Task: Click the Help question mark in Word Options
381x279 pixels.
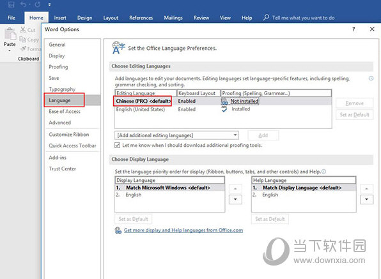Action: 354,29
